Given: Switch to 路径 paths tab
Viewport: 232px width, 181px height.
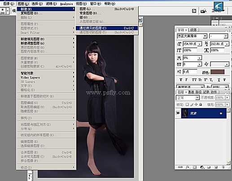Looking at the screenshot, I should (199, 92).
